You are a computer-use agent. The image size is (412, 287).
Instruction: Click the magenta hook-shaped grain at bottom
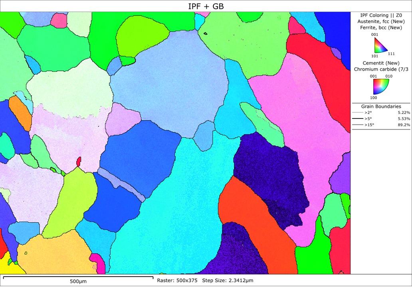pos(98,263)
